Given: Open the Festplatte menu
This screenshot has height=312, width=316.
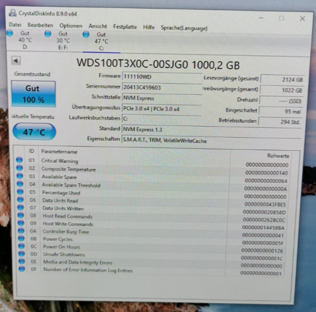Looking at the screenshot, I should point(125,27).
